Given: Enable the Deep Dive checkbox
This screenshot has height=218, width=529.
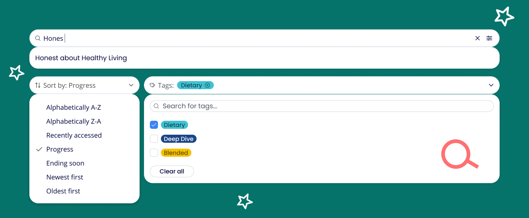Looking at the screenshot, I should point(154,139).
